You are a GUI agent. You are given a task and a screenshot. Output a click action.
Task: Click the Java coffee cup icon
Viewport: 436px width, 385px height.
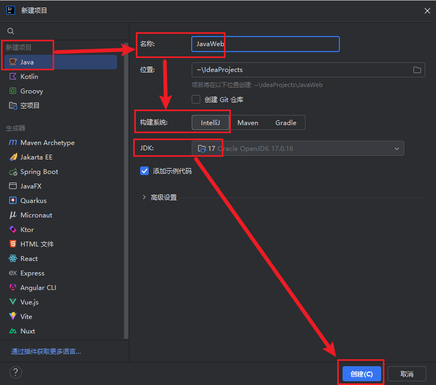coord(13,62)
